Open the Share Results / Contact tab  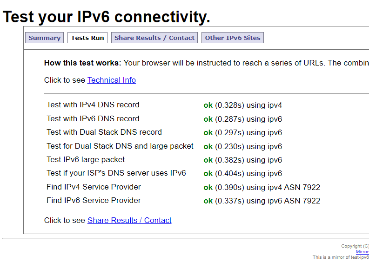(154, 38)
